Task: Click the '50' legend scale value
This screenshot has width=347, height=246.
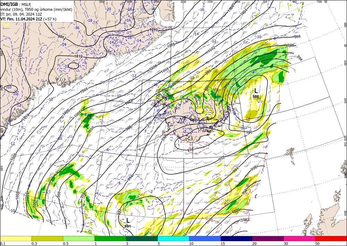Action: pos(318,244)
